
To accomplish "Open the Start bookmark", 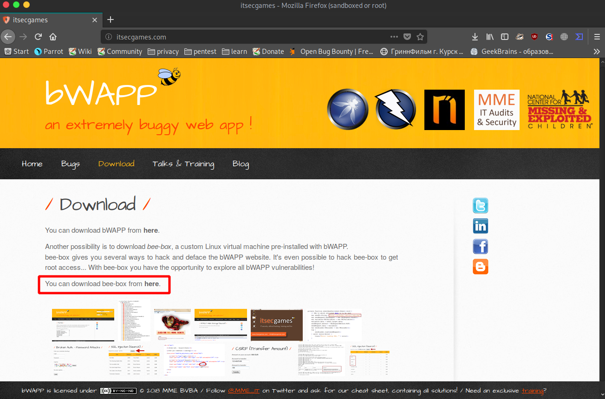I will 17,52.
